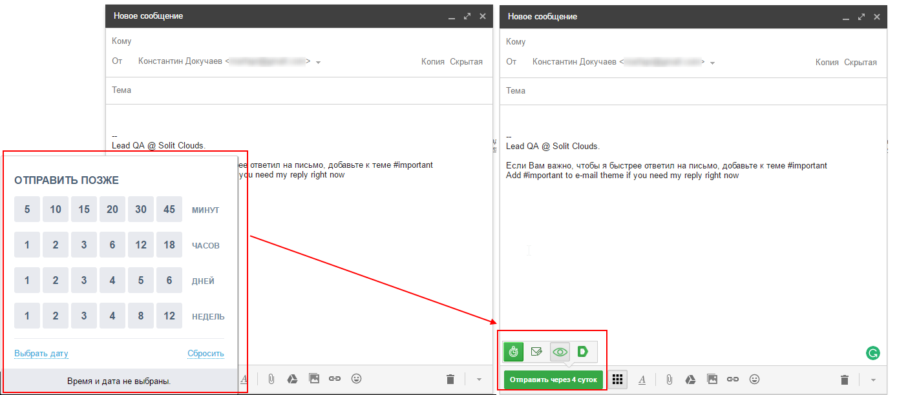Choose 3 in the ДНЕЙ row

click(84, 280)
